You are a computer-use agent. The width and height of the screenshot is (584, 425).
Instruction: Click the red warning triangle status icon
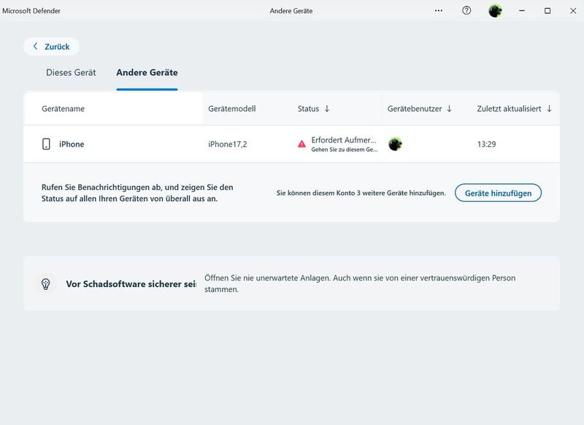[301, 142]
